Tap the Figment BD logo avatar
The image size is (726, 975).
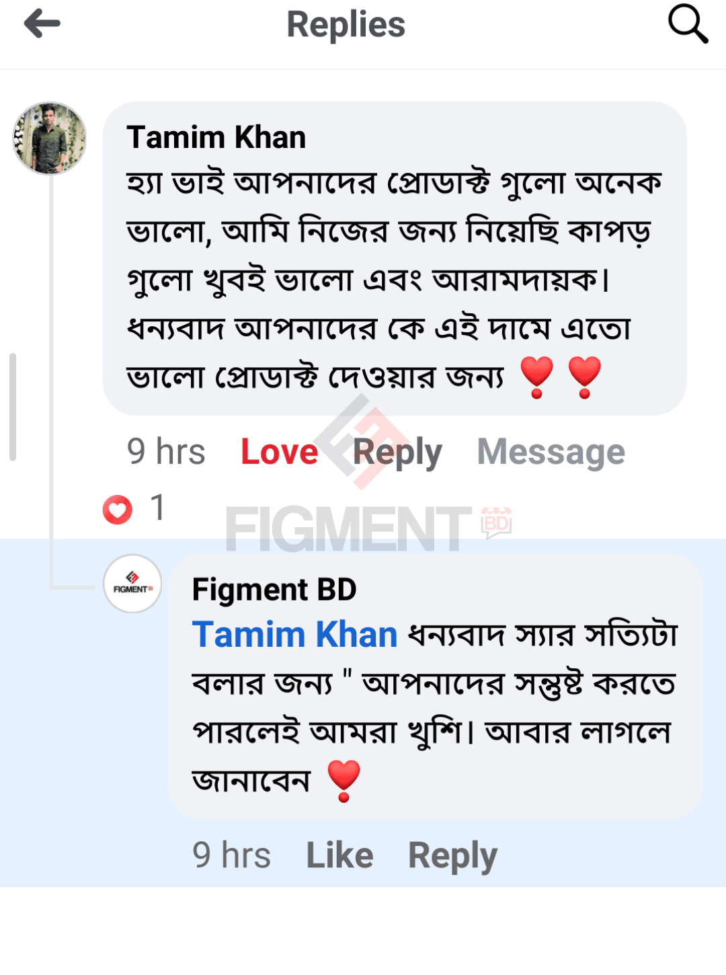coord(132,584)
